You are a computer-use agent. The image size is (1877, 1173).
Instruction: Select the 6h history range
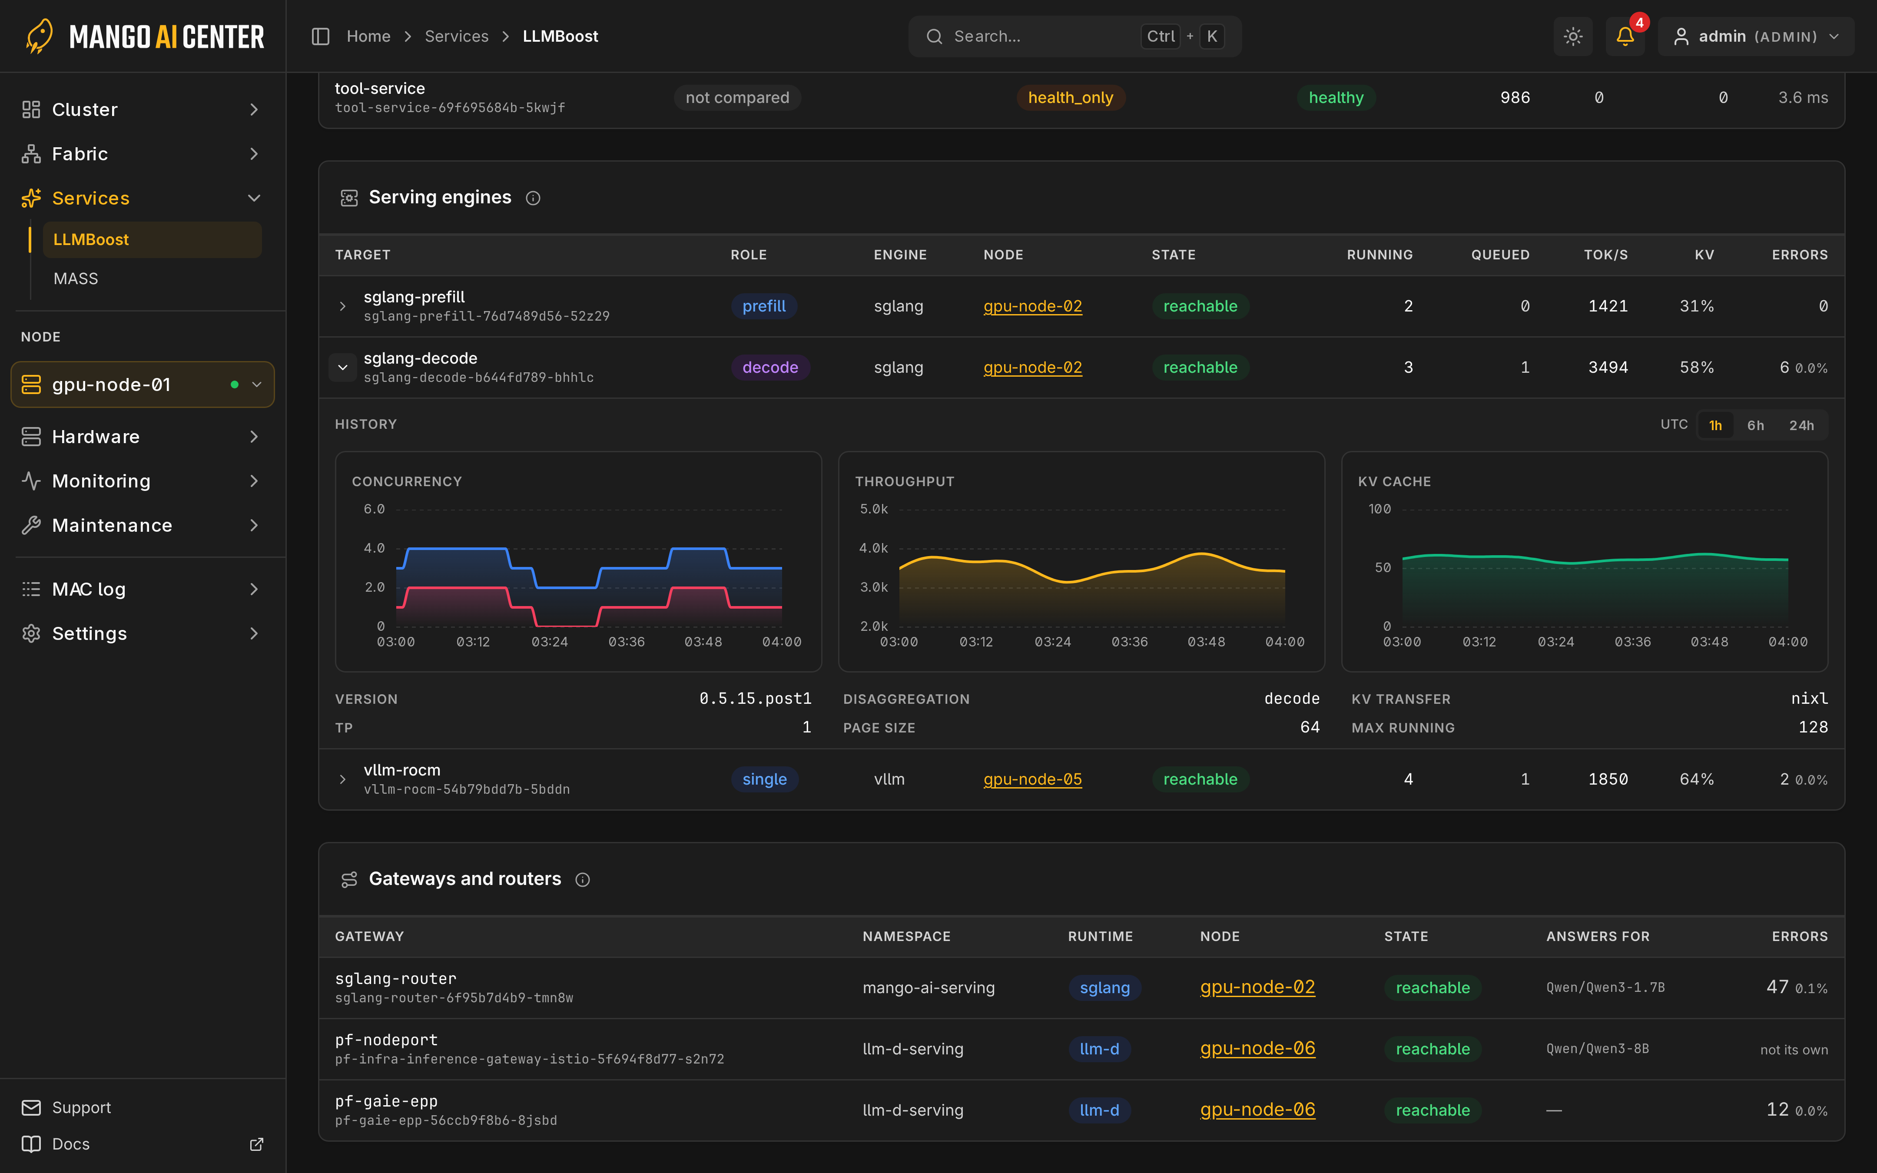1755,425
